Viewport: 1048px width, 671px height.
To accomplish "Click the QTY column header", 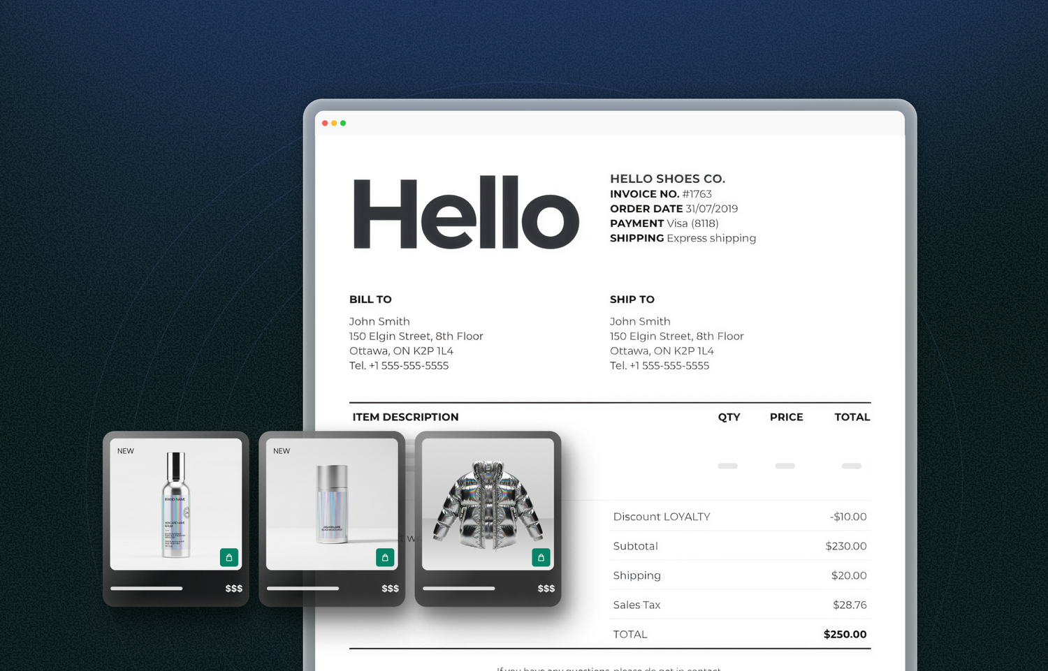I will coord(729,417).
